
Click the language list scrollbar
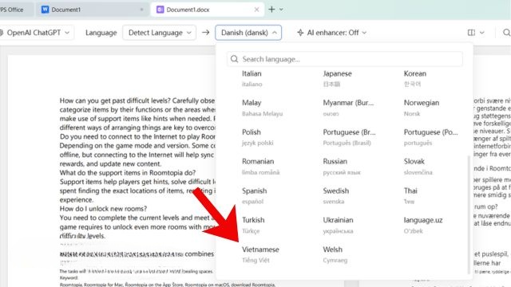(x=469, y=214)
